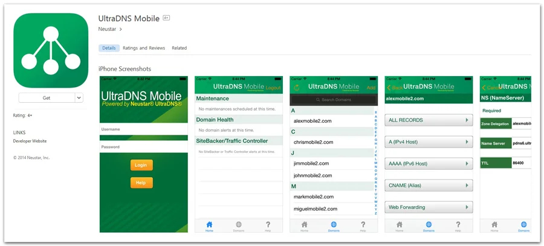Image resolution: width=544 pixels, height=246 pixels.
Task: Click the Domain Health section header
Action: pos(239,120)
